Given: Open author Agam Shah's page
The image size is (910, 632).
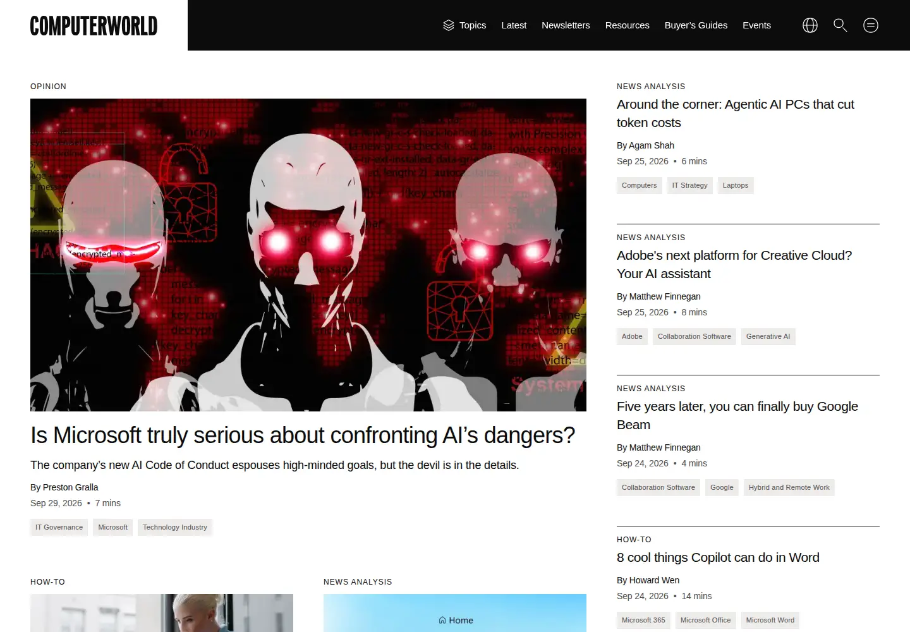Looking at the screenshot, I should point(652,145).
